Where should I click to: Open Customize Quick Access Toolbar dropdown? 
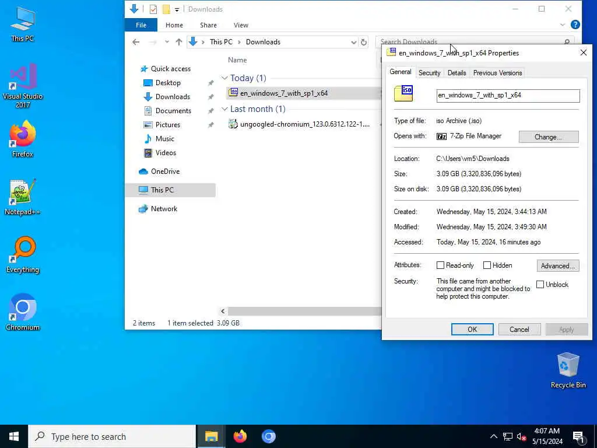pyautogui.click(x=177, y=9)
